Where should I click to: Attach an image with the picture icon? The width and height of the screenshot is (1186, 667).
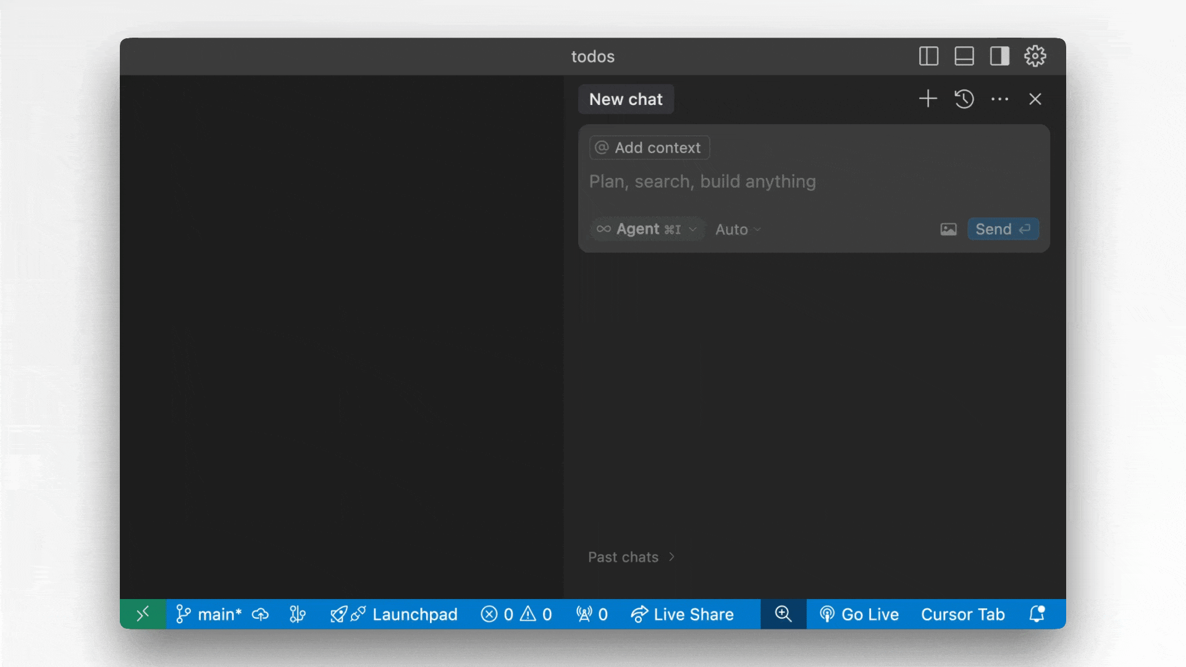point(948,229)
